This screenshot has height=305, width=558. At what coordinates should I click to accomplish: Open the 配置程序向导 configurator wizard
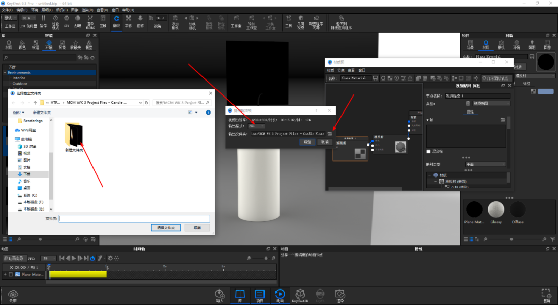[x=316, y=22]
